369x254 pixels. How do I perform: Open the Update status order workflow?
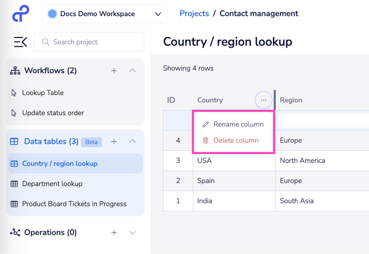point(53,113)
